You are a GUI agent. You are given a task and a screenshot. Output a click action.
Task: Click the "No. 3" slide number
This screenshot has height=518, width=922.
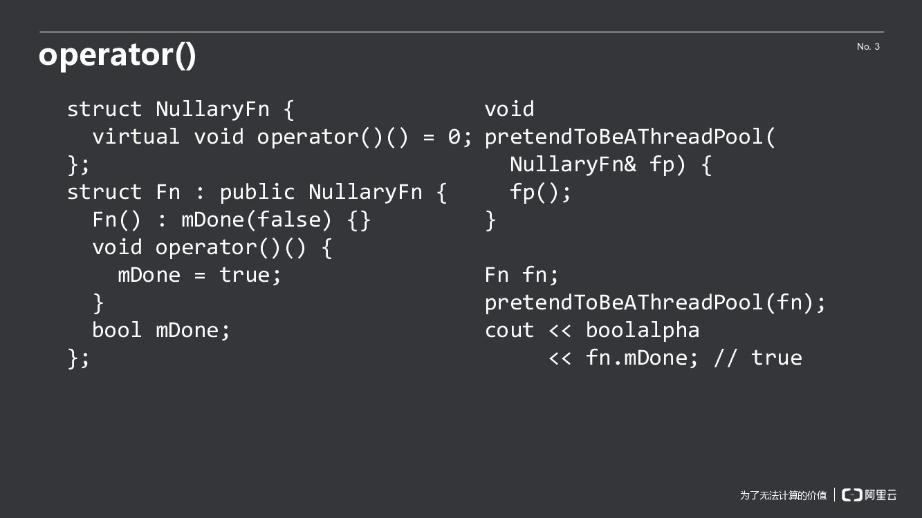click(868, 46)
